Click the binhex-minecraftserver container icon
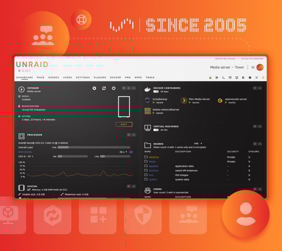 (148, 111)
